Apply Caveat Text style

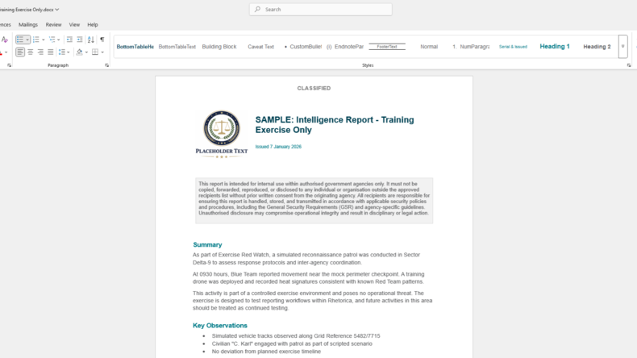[260, 47]
